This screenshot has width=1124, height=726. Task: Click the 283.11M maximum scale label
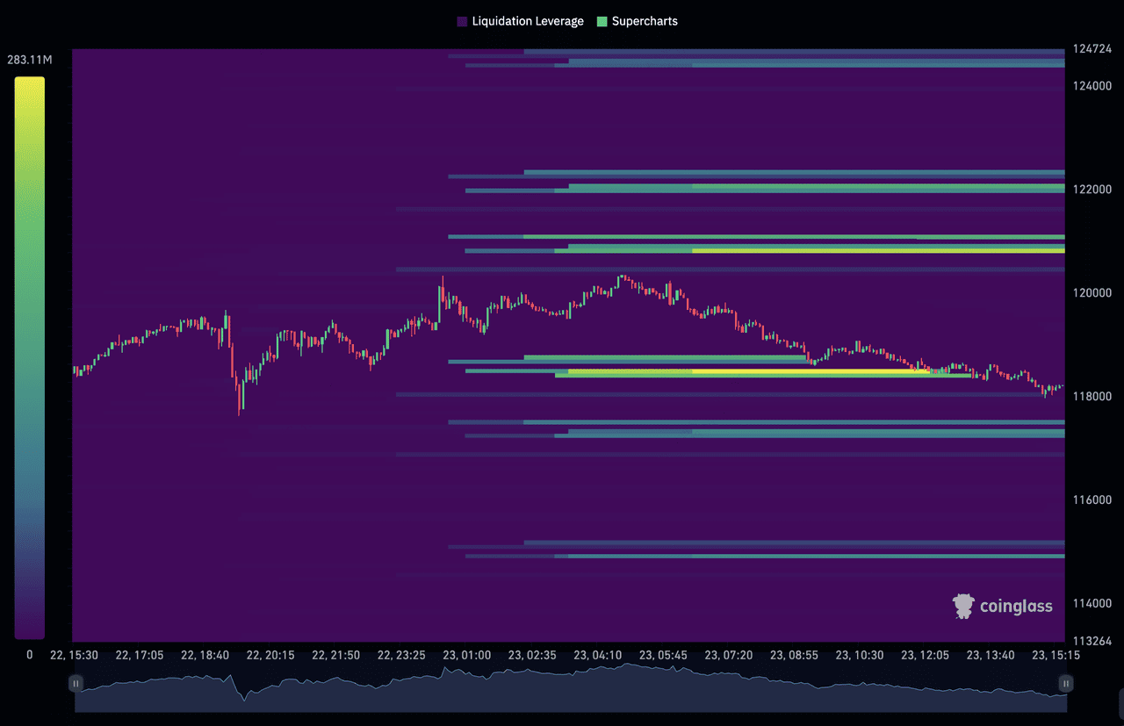tap(30, 61)
